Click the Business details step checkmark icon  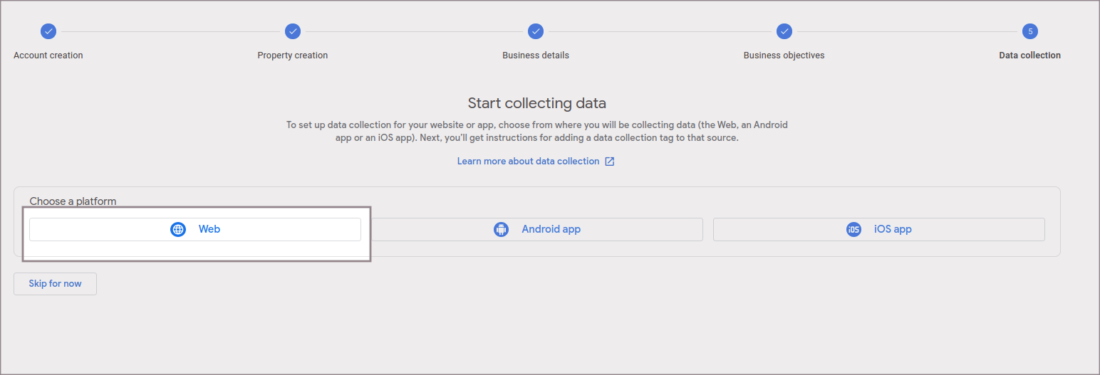coord(536,31)
